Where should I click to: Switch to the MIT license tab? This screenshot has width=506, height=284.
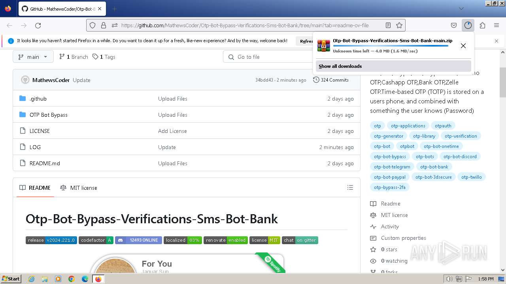point(79,188)
